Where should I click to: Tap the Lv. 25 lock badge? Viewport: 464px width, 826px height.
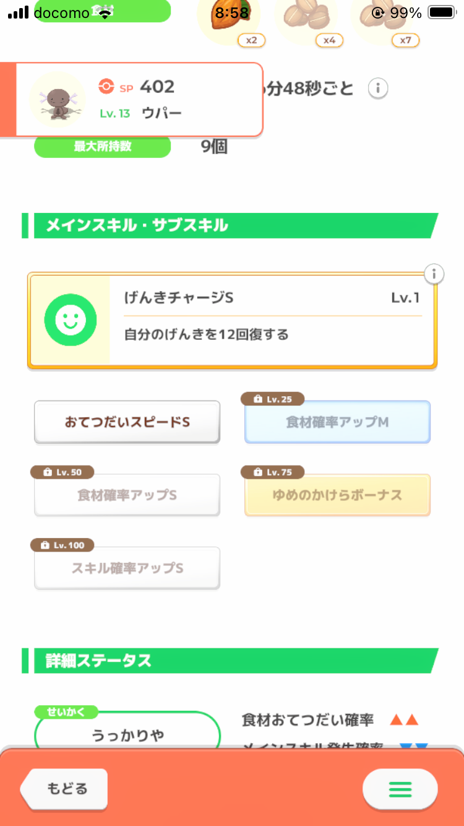tap(274, 399)
